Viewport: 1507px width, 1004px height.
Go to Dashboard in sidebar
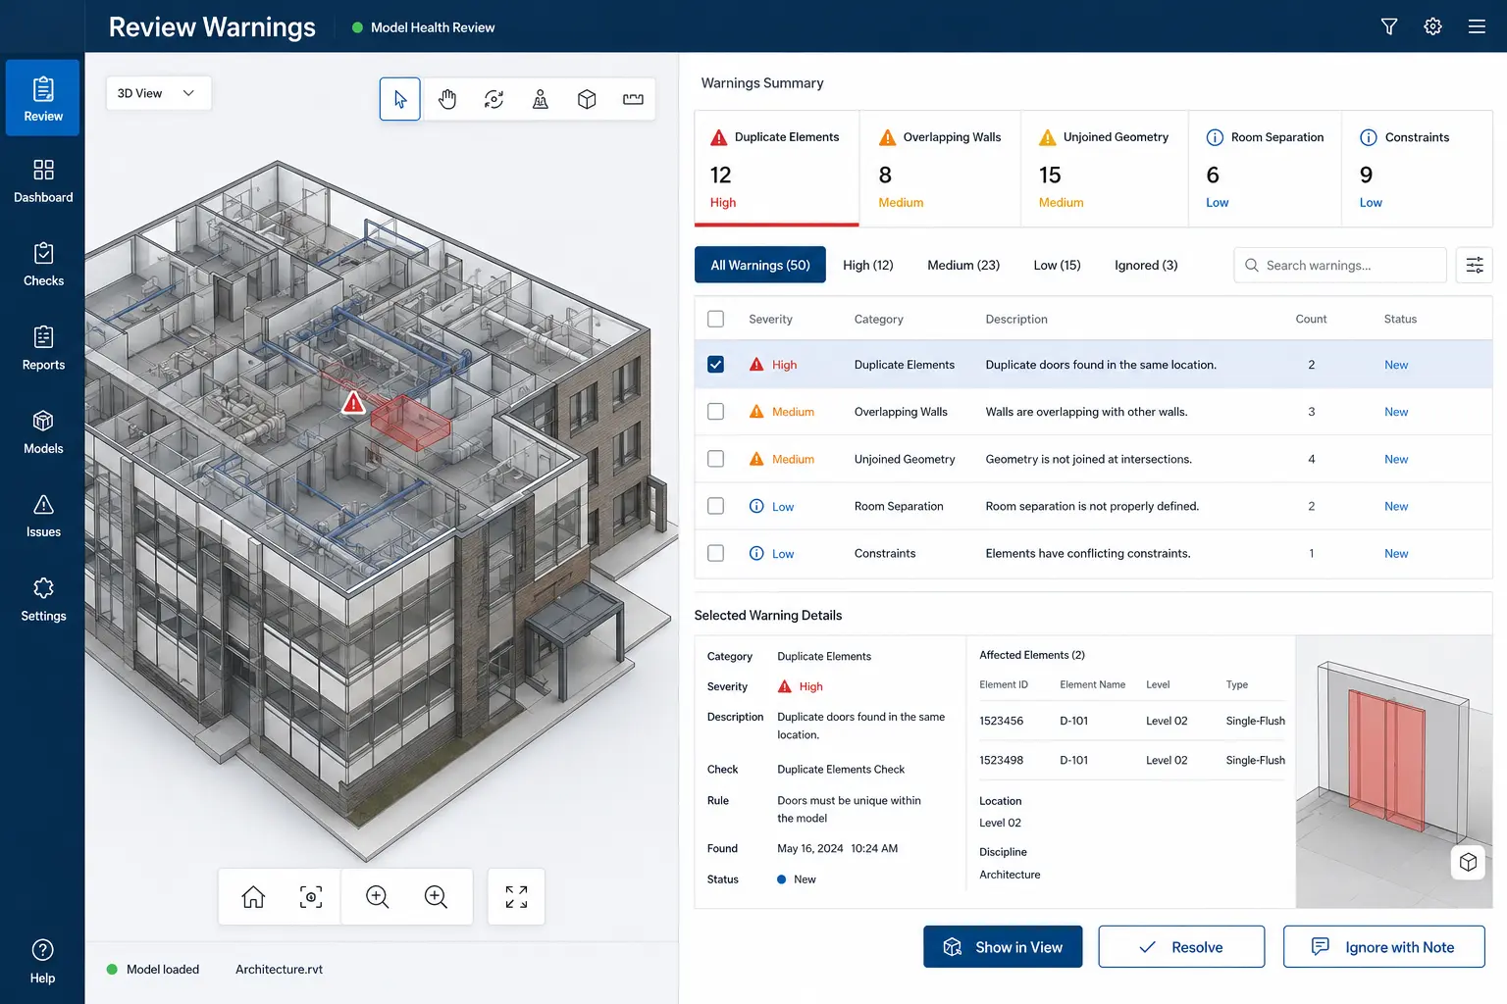point(43,181)
